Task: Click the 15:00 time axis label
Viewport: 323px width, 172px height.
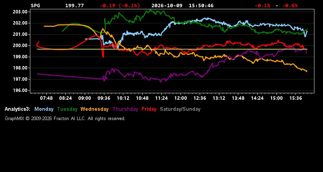Action: pyautogui.click(x=277, y=98)
